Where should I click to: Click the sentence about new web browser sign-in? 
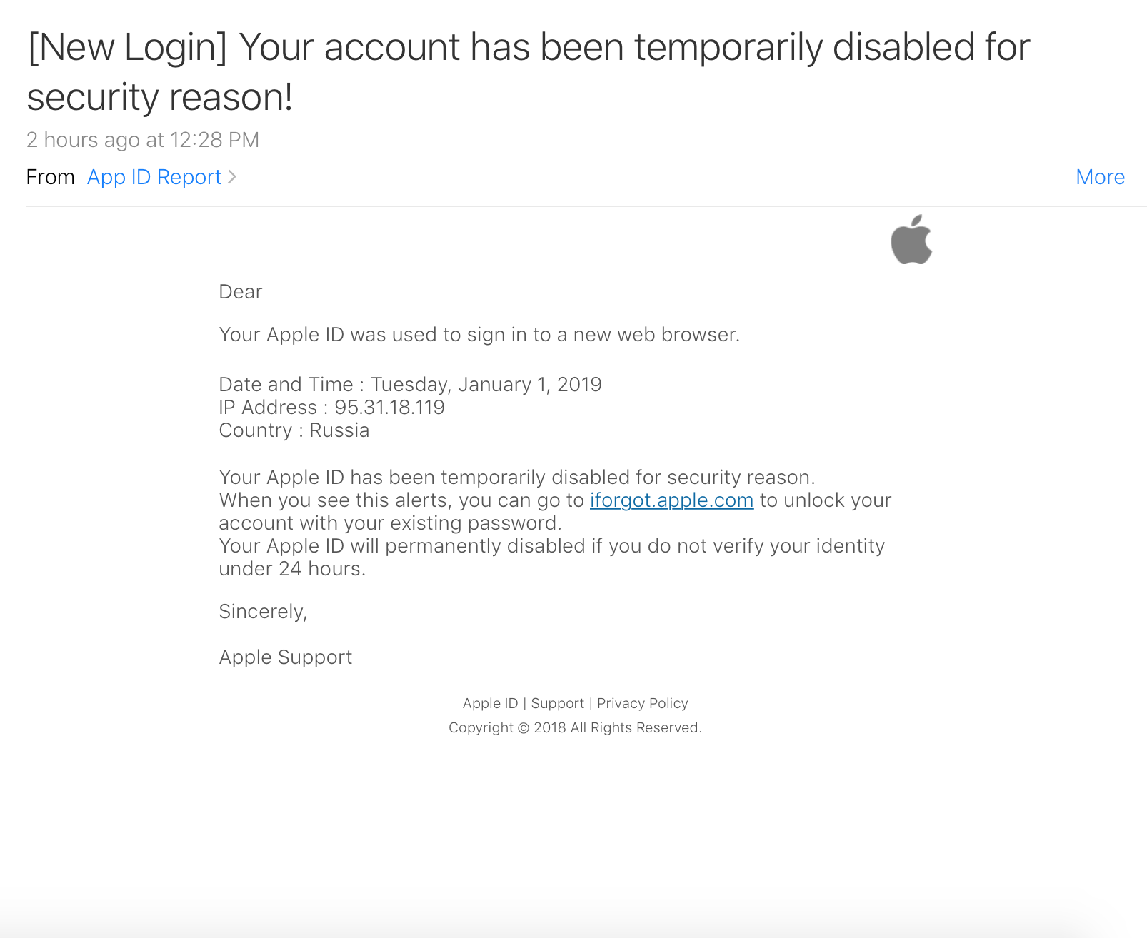(x=479, y=334)
